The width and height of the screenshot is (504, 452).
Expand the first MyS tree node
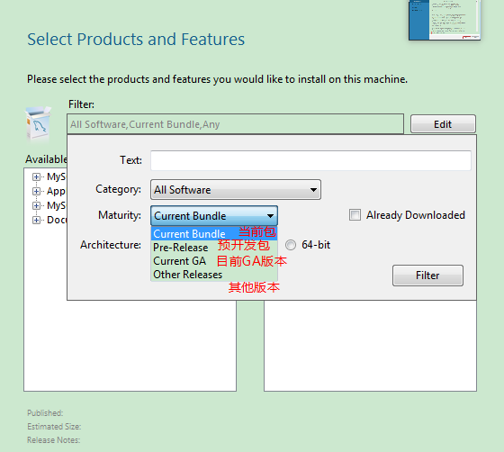coord(36,176)
